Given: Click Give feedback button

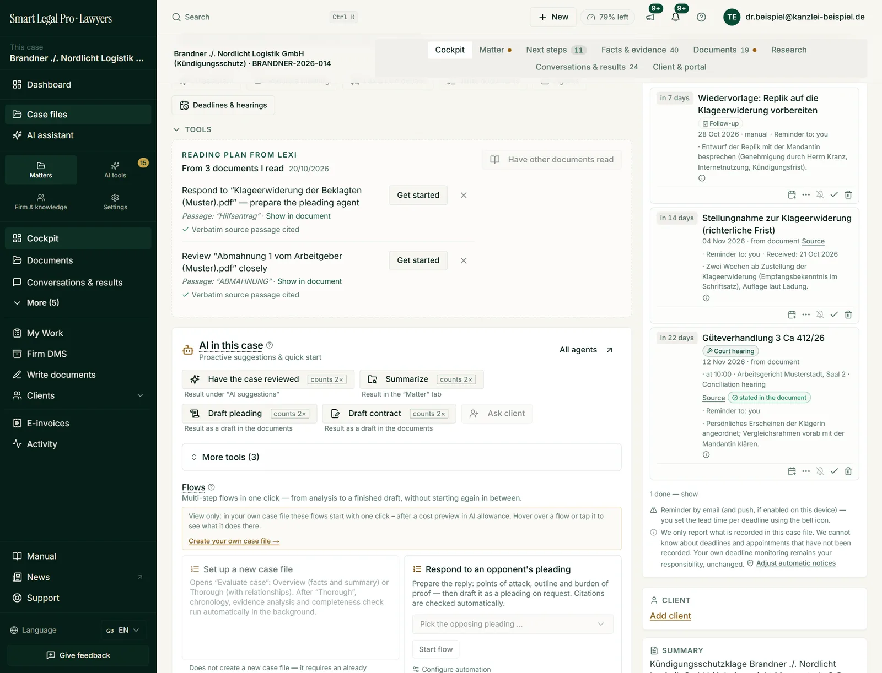Looking at the screenshot, I should click(x=78, y=655).
